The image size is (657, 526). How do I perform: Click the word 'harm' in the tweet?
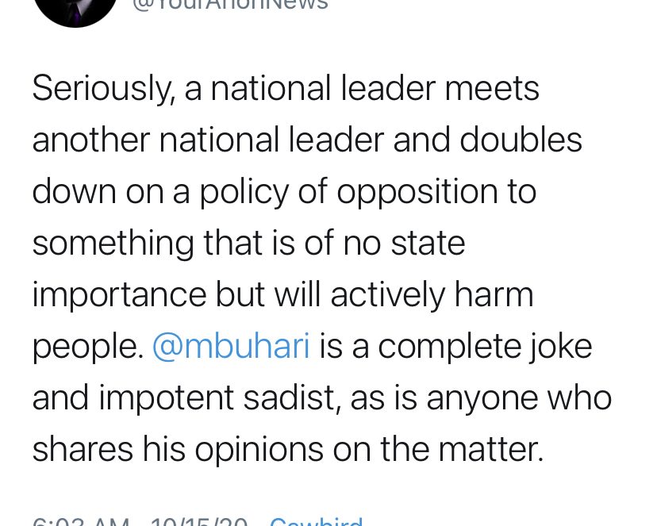[494, 294]
